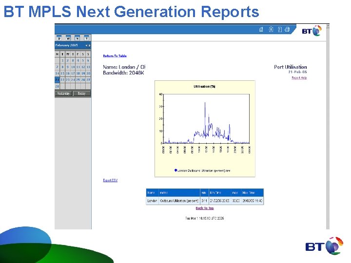
Task: Switch to the monthly (M) view icon
Action: (77, 38)
